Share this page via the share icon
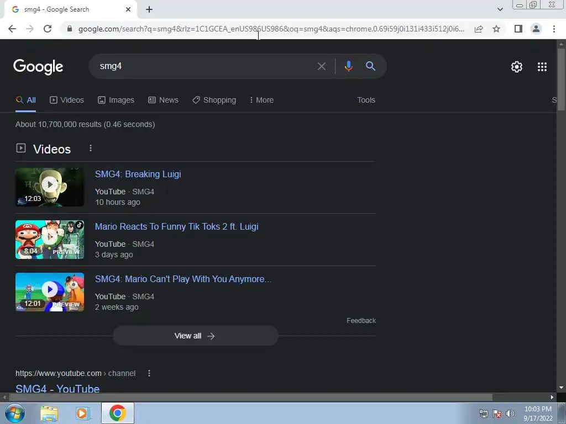 tap(479, 29)
